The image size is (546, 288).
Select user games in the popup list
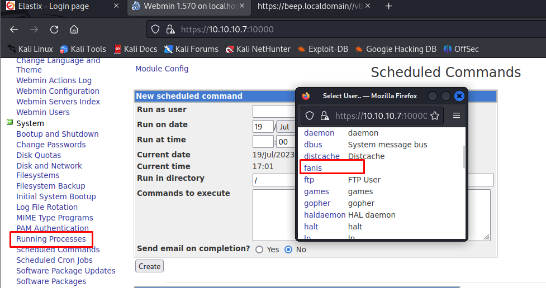pyautogui.click(x=316, y=191)
